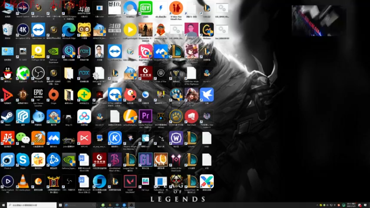Launch OBS Studio shortcut

[38, 73]
